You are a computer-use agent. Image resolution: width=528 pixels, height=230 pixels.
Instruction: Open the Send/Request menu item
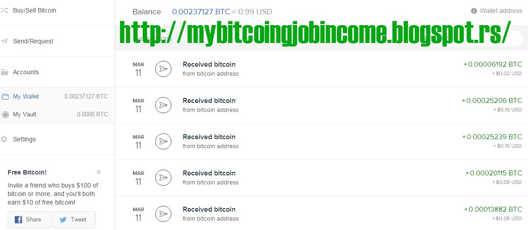coord(57,41)
